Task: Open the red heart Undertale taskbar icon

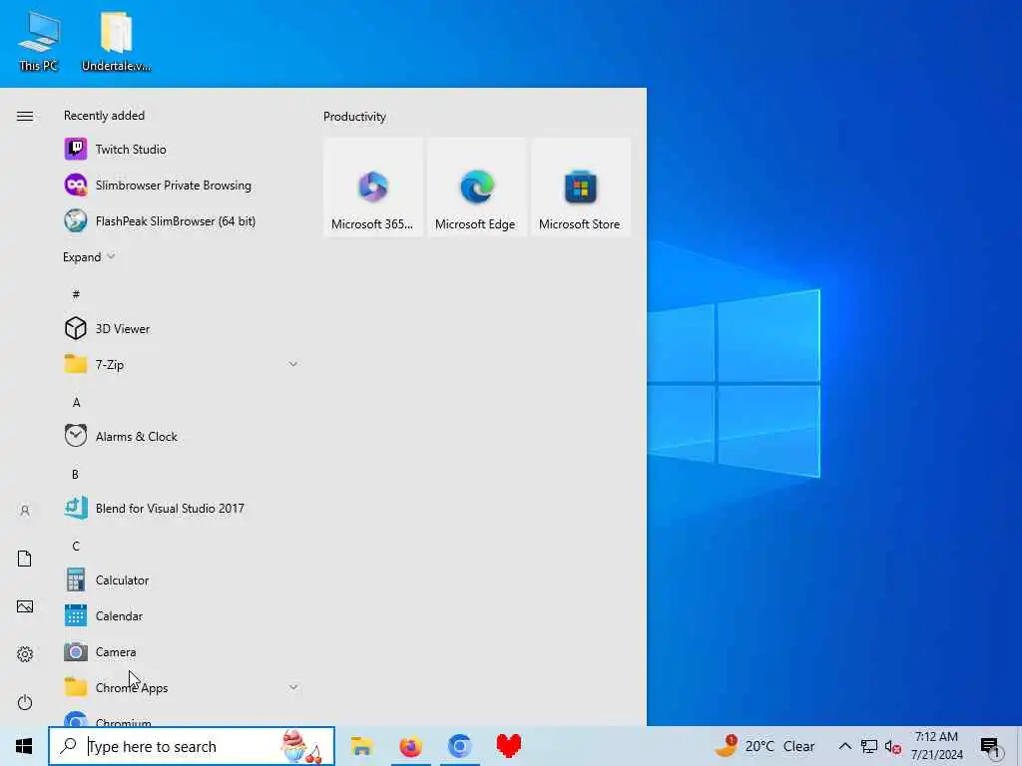Action: [x=508, y=746]
